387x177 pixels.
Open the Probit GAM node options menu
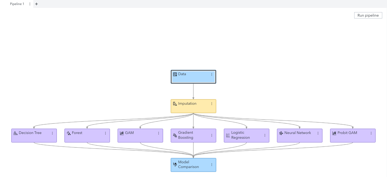tap(371, 133)
